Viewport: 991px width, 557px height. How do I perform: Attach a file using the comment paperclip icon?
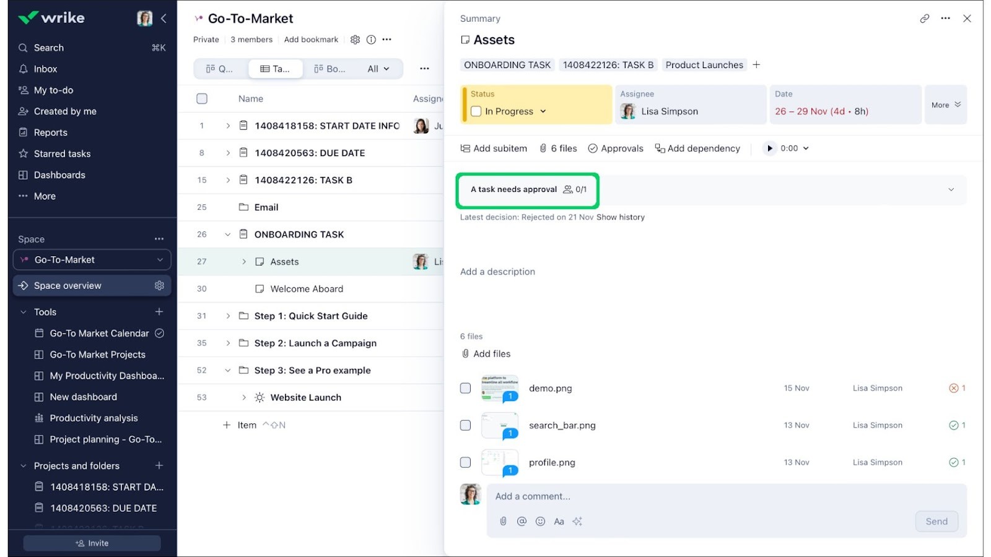point(502,521)
